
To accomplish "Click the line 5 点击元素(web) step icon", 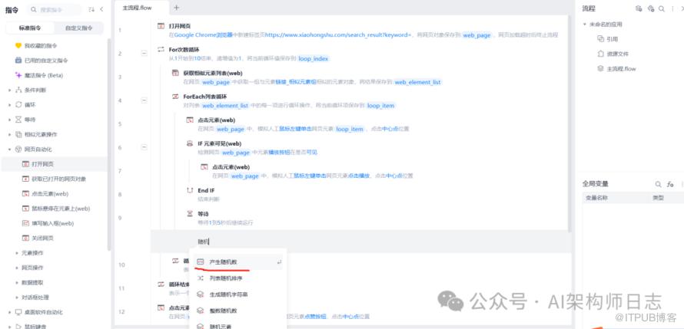I will coord(190,120).
